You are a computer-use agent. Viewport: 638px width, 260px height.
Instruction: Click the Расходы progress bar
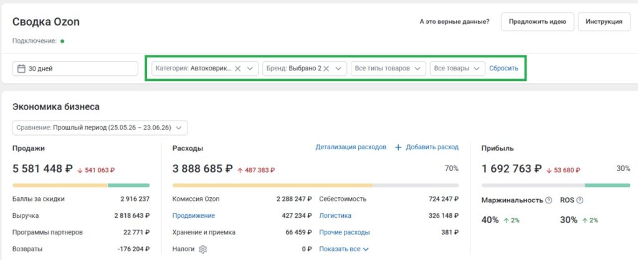(x=315, y=185)
